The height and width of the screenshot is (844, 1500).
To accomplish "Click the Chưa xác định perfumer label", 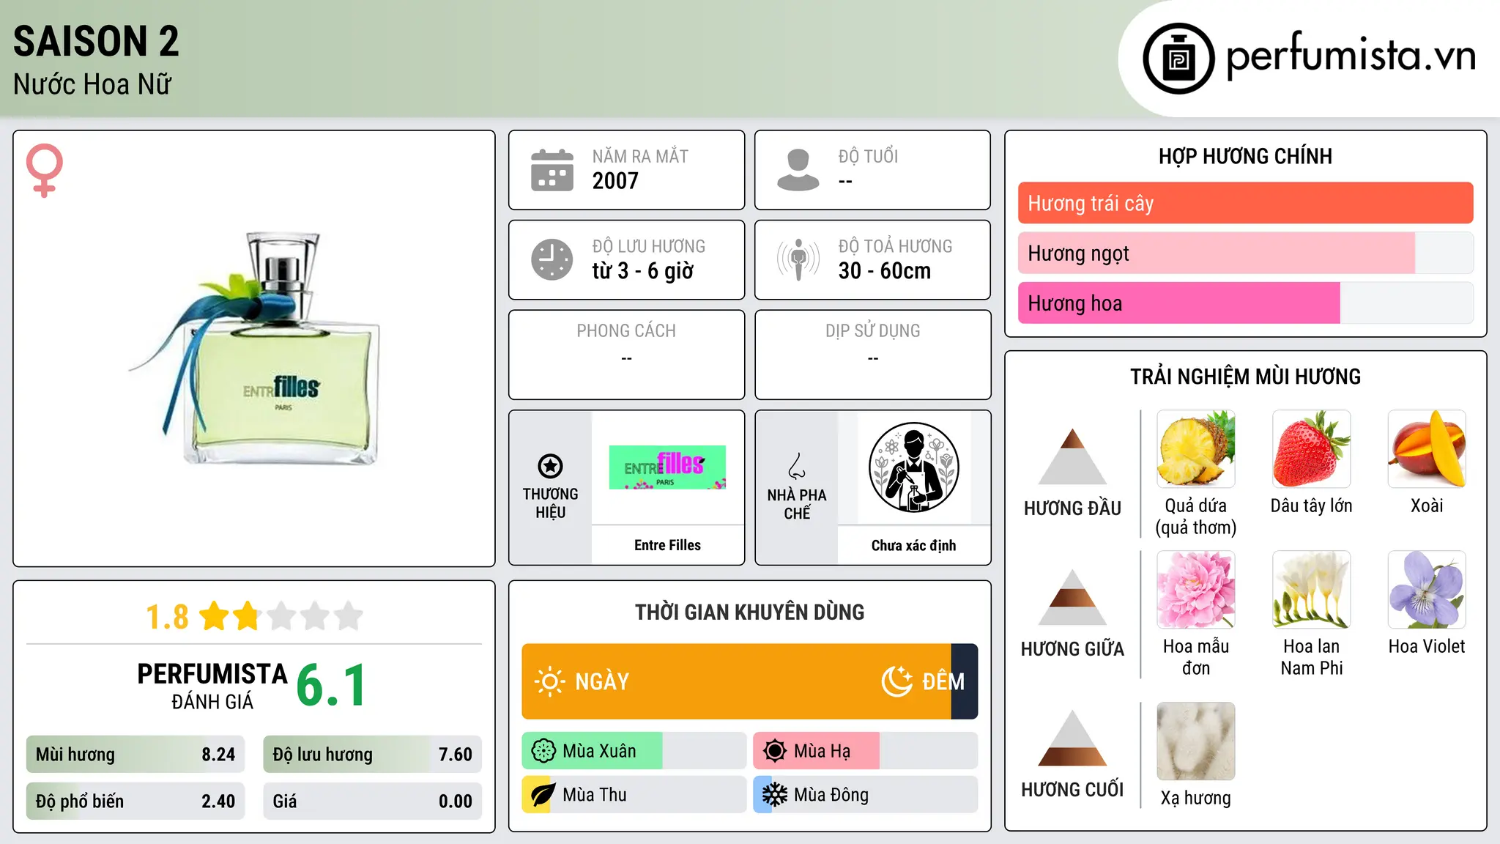I will tap(913, 545).
